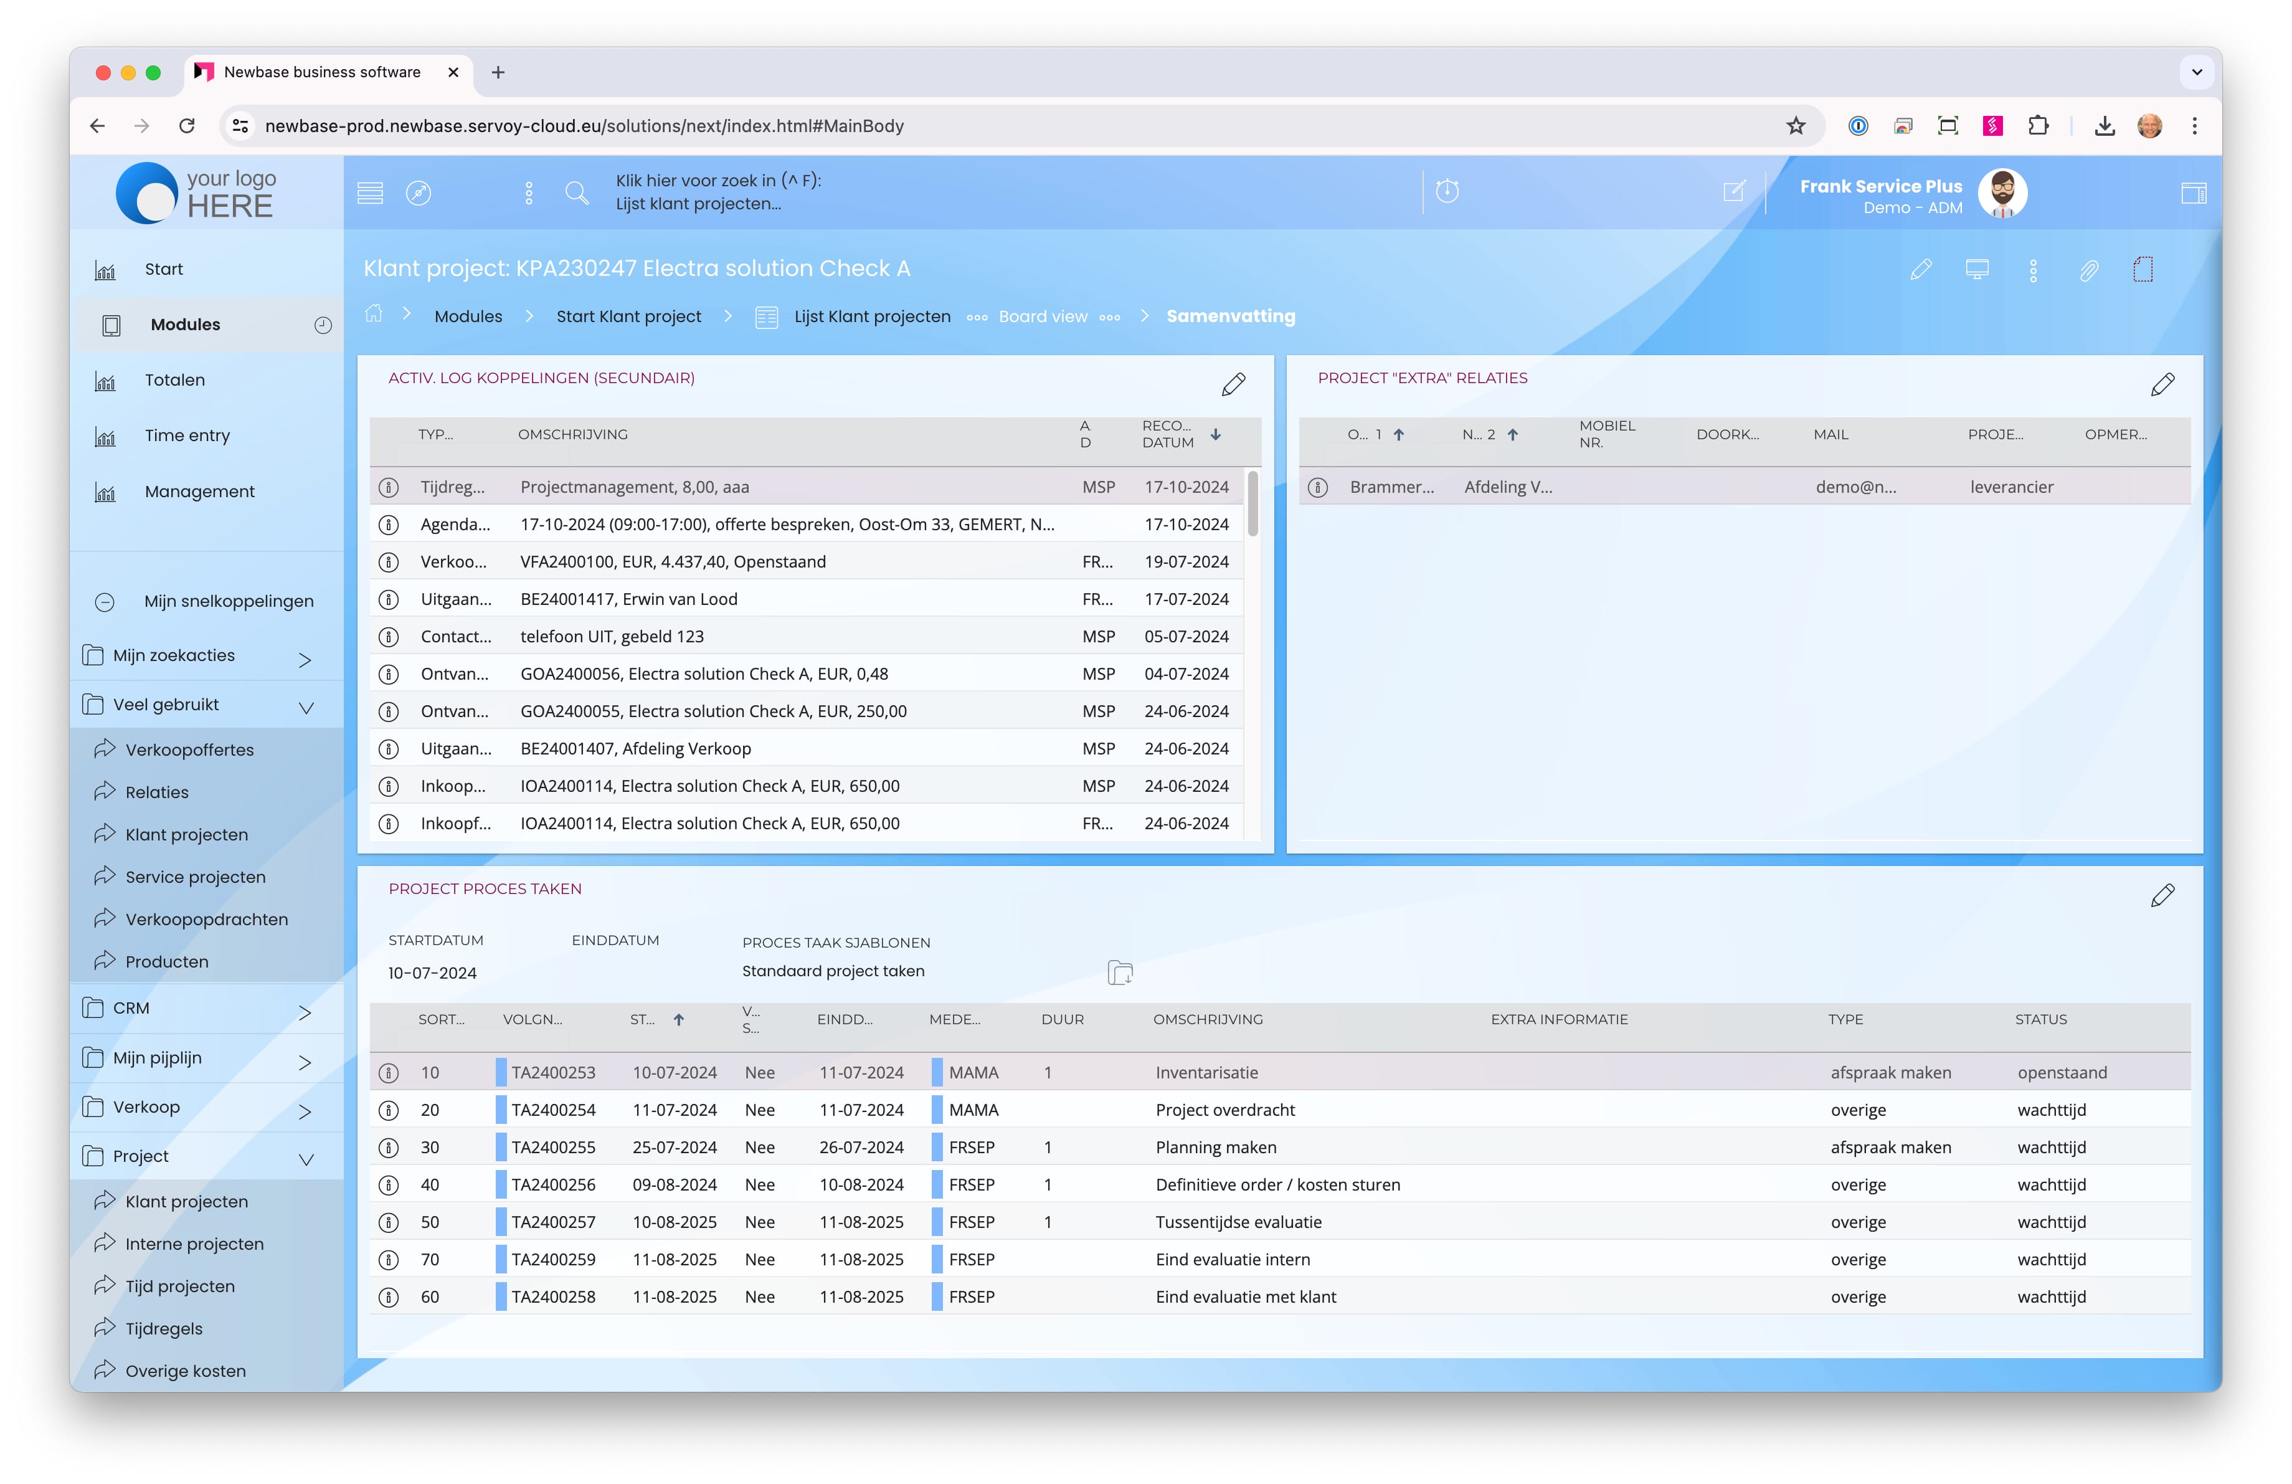Click pencil edit icon in Project Proces Taken panel
The image size is (2292, 1484).
[2162, 895]
